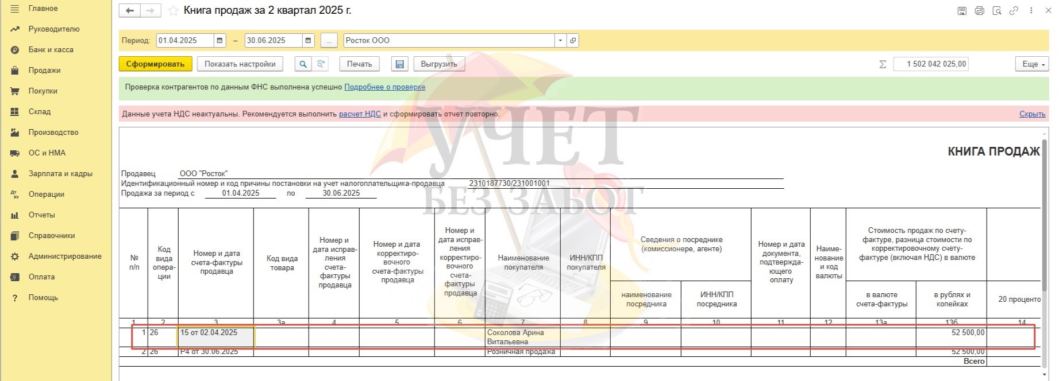Select cell Р4 от 30.06.2025
1059x381 pixels.
click(216, 352)
